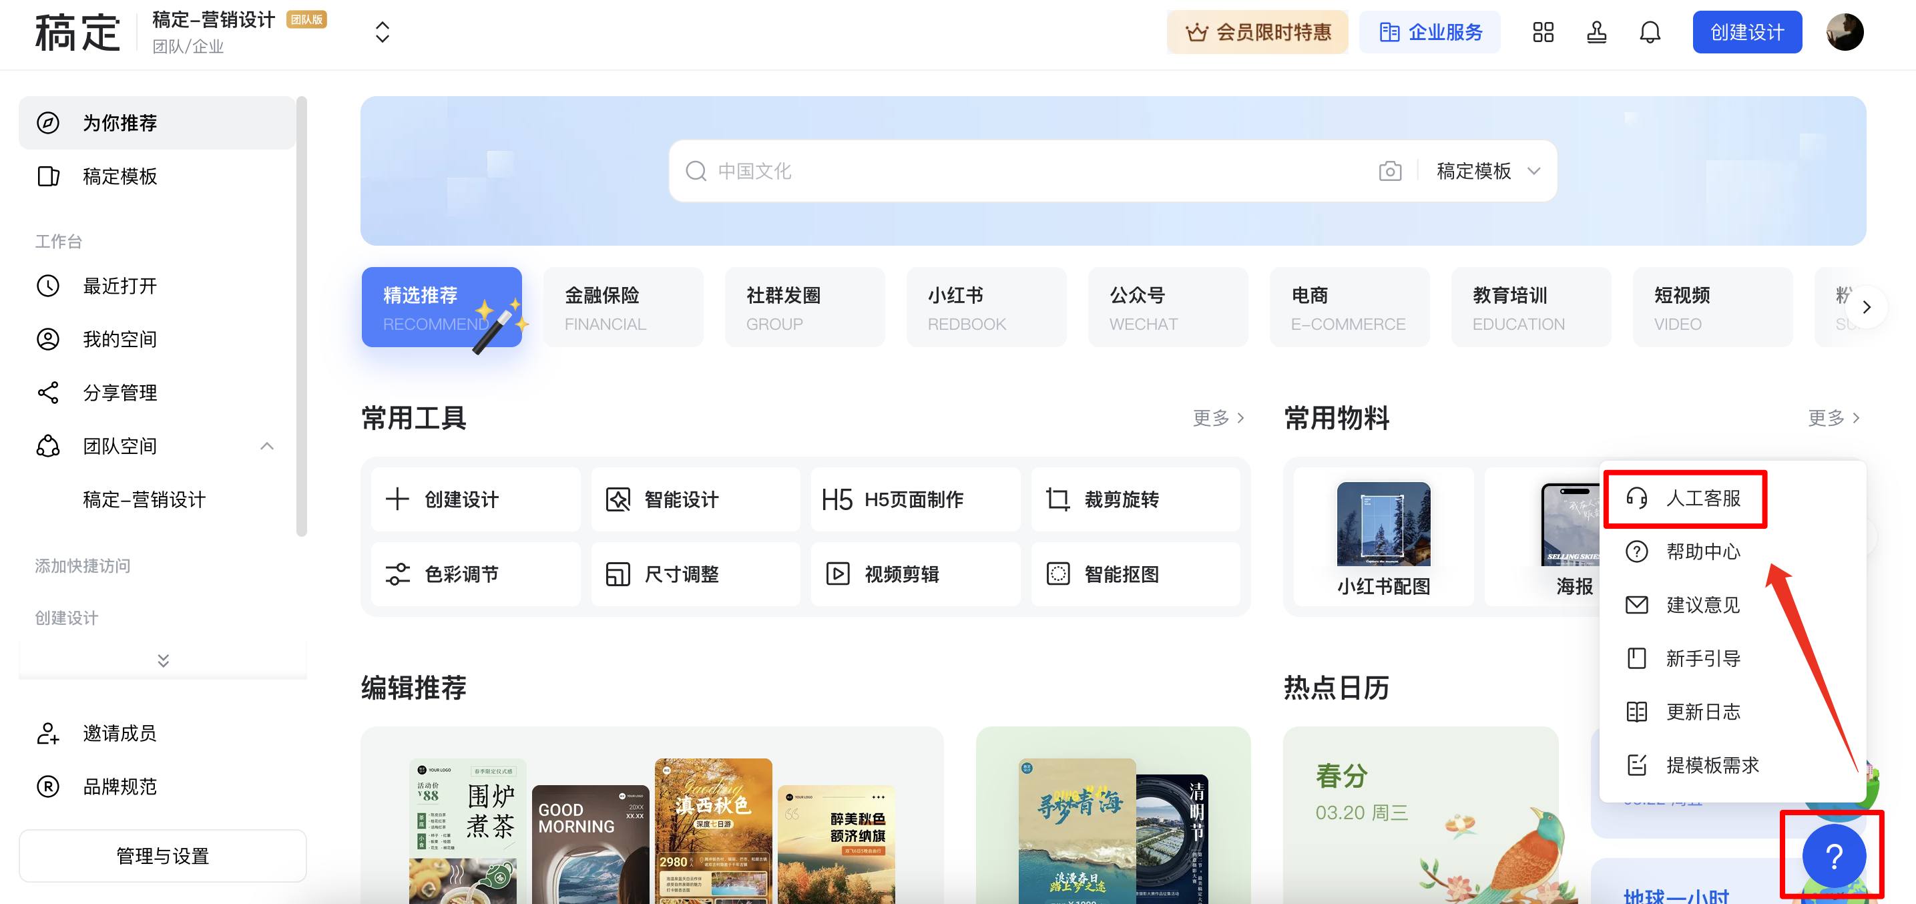The height and width of the screenshot is (904, 1916).
Task: Open the H5页面制作 tool
Action: pos(915,499)
